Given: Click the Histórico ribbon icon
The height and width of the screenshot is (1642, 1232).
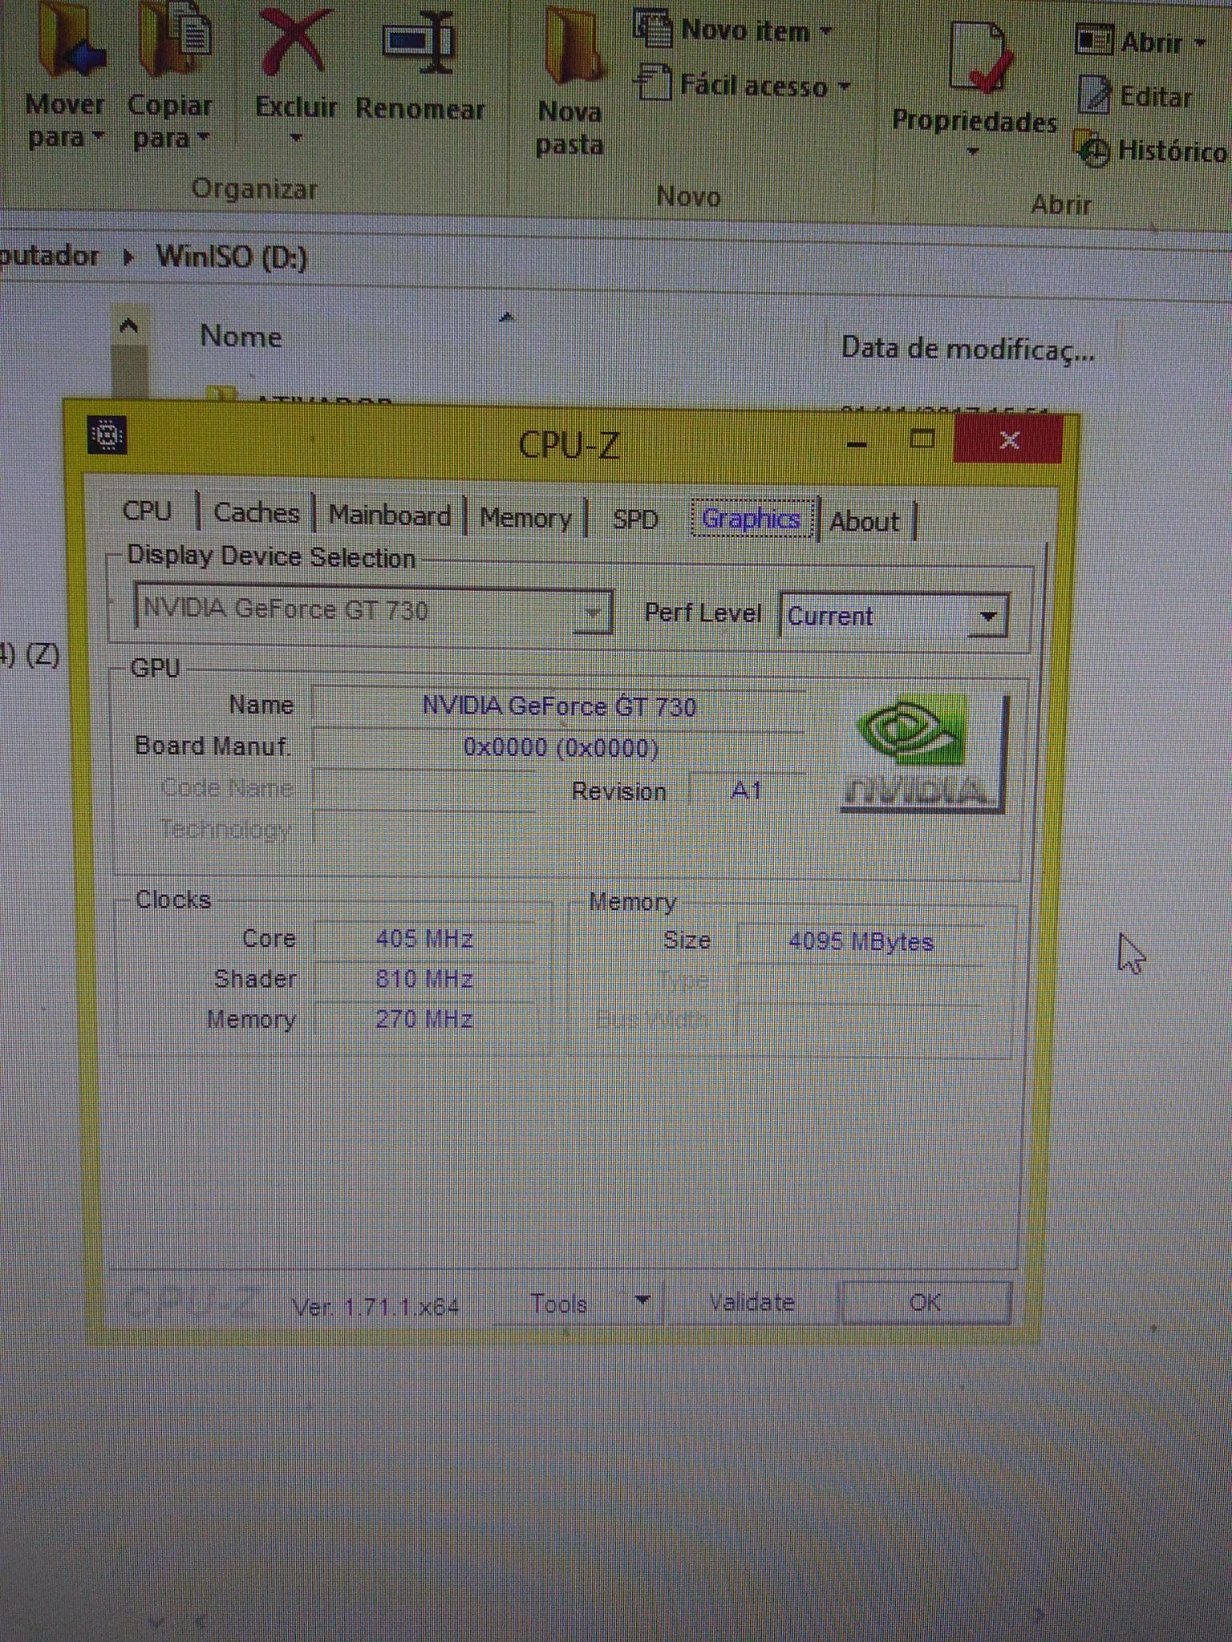Looking at the screenshot, I should (x=1092, y=148).
